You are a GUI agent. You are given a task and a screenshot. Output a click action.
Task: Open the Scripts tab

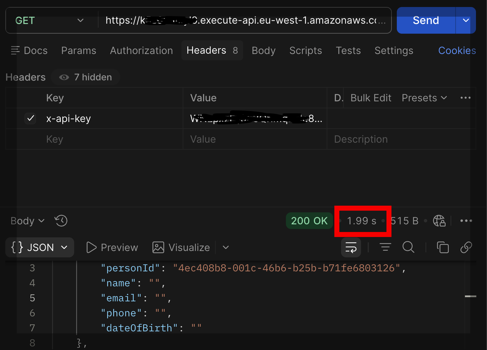(306, 50)
